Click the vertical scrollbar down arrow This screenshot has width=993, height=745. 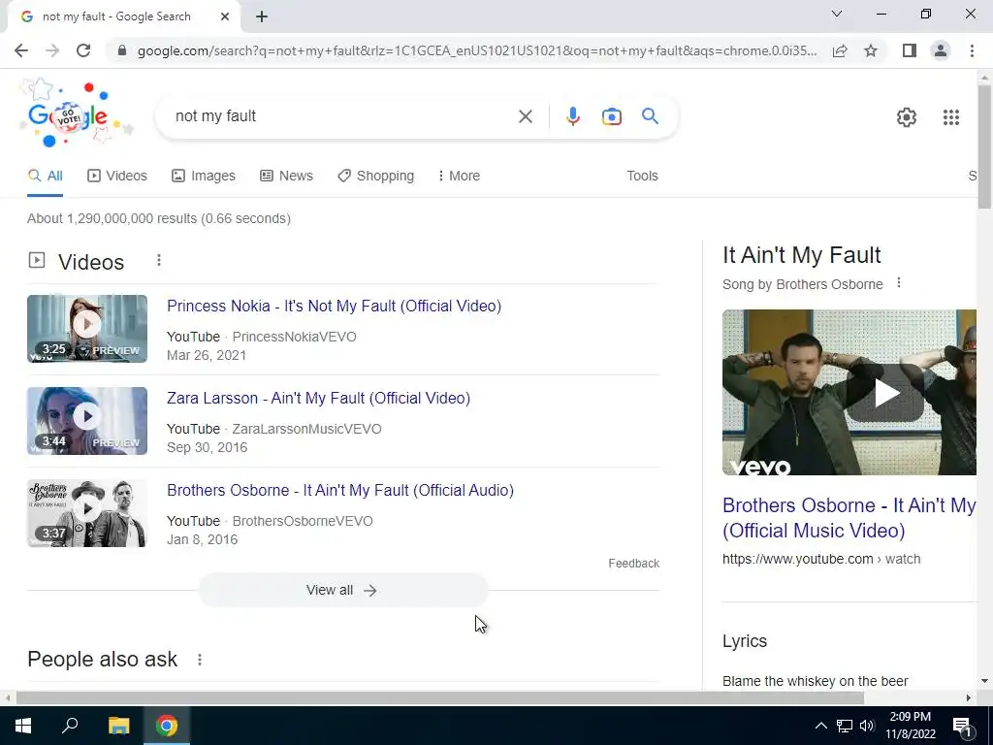click(x=985, y=681)
